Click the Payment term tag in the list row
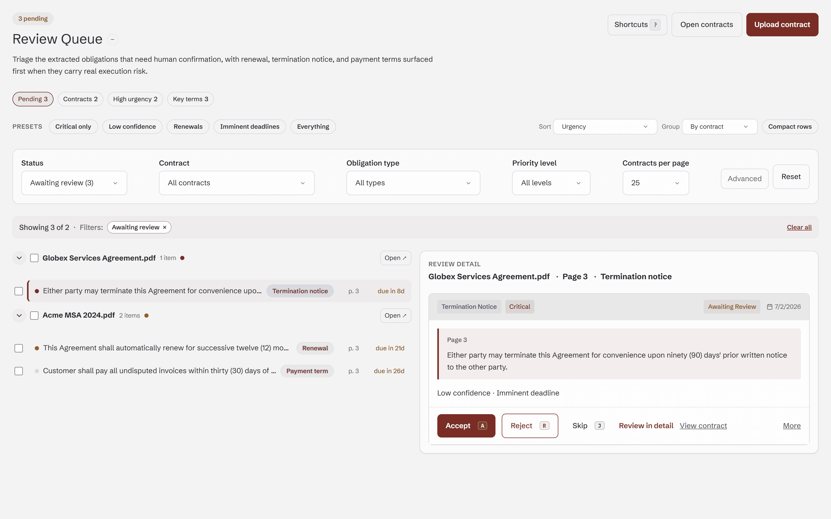The width and height of the screenshot is (831, 519). click(x=307, y=371)
